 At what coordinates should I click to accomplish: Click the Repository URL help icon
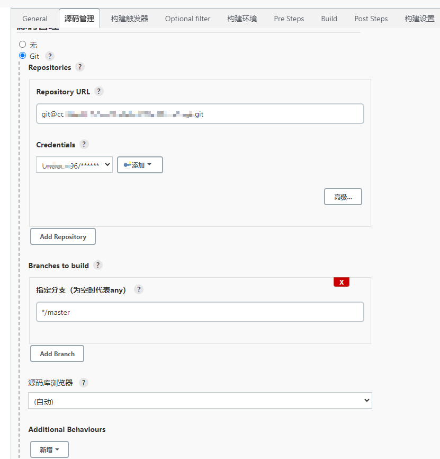pos(99,92)
